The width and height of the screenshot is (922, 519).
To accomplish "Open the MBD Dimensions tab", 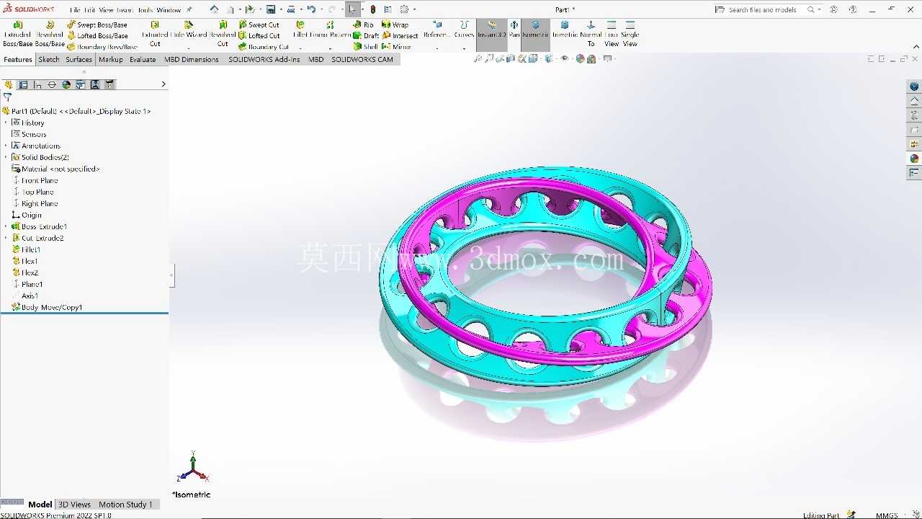I will click(192, 59).
